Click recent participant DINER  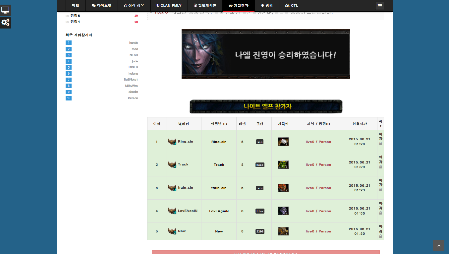point(133,67)
